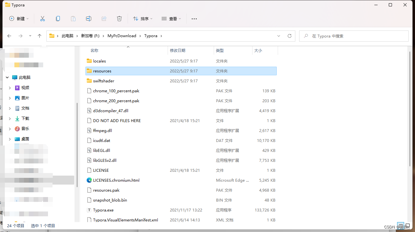Click the ffmpeg.dll file icon

tap(89, 130)
